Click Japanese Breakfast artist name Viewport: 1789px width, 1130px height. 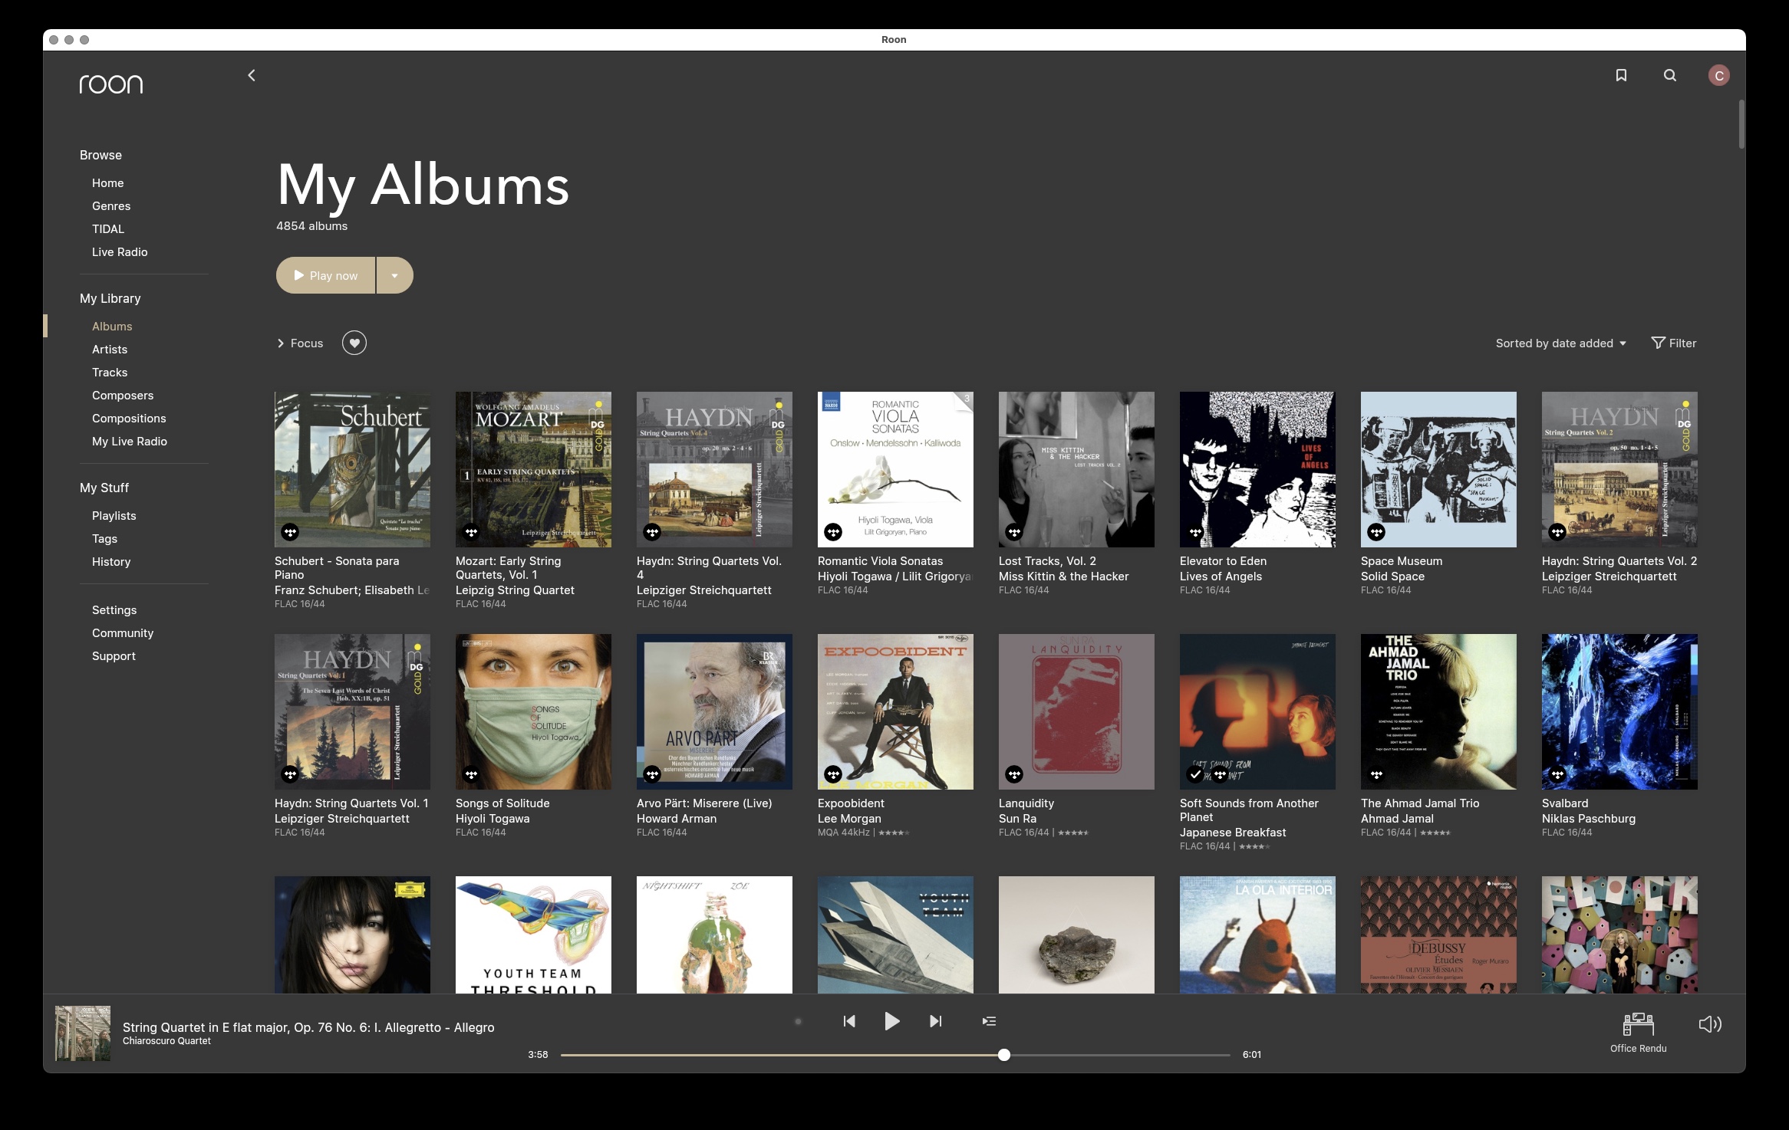coord(1233,833)
